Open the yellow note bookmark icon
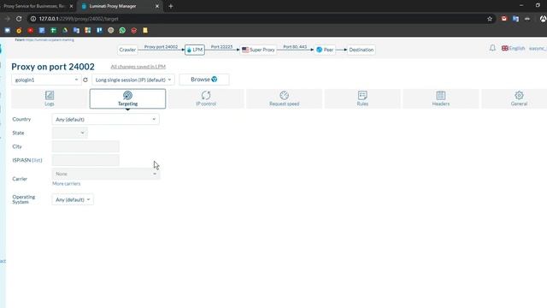This screenshot has height=308, width=547. [145, 31]
